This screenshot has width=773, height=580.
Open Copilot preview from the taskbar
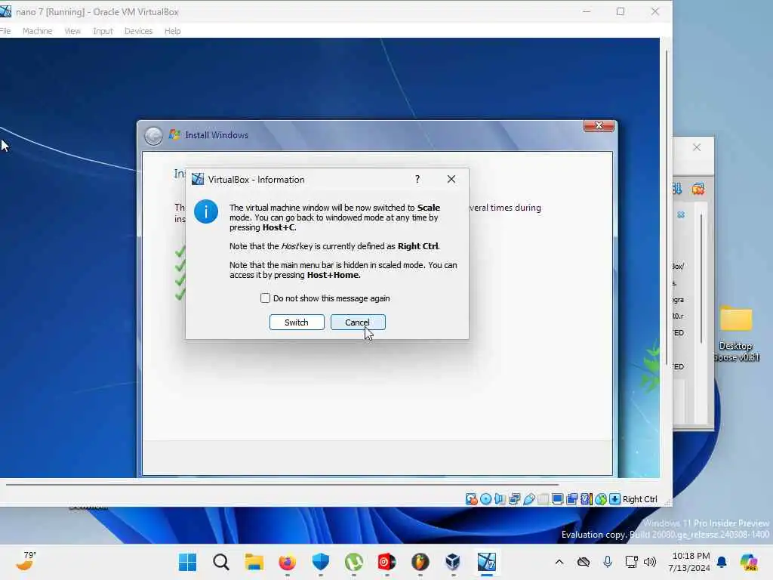[749, 562]
